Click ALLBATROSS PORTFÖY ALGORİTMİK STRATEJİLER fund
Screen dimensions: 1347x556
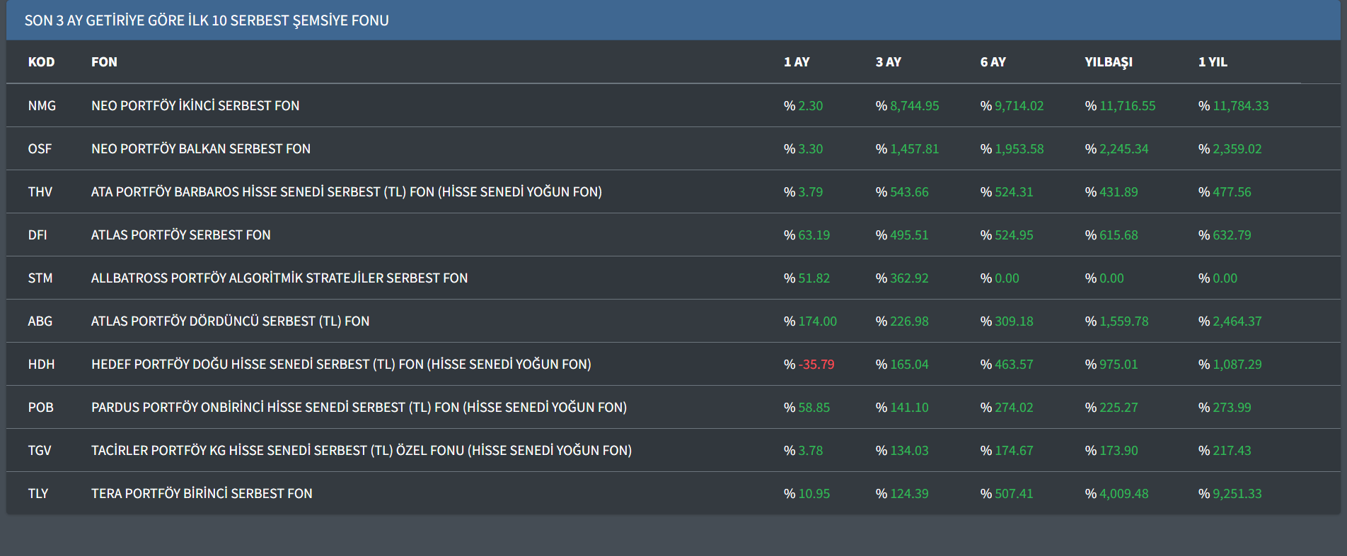(x=279, y=278)
